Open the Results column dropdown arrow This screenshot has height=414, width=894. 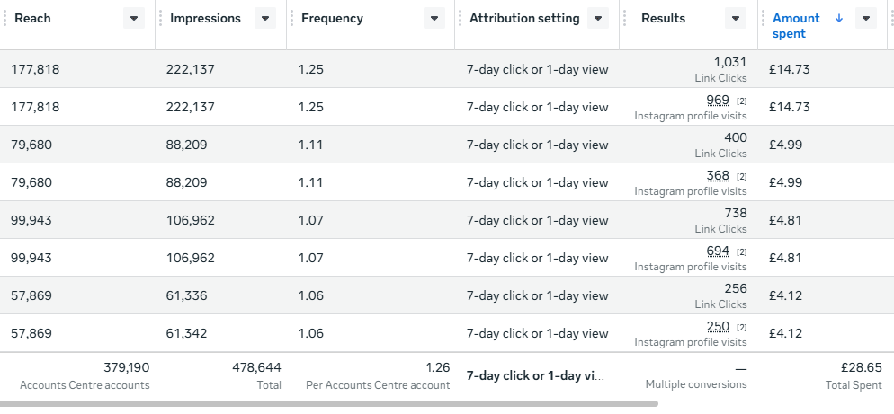pos(736,18)
